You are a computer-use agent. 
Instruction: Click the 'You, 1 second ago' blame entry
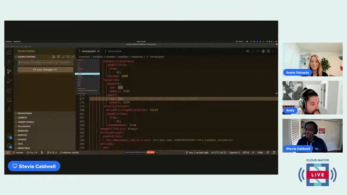point(197,153)
